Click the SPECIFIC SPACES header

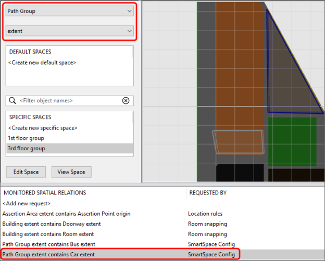pos(30,117)
